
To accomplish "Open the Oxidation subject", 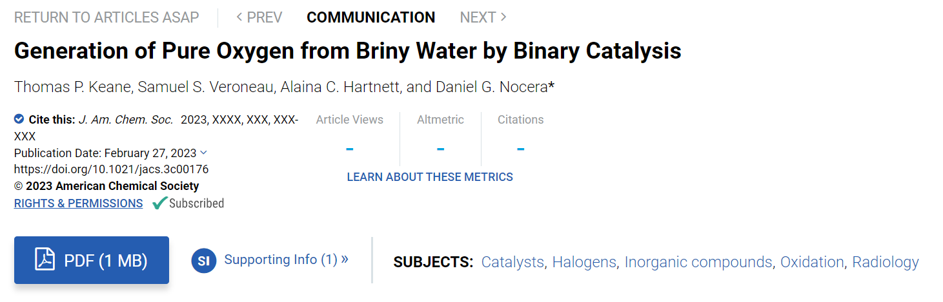I will pyautogui.click(x=812, y=262).
